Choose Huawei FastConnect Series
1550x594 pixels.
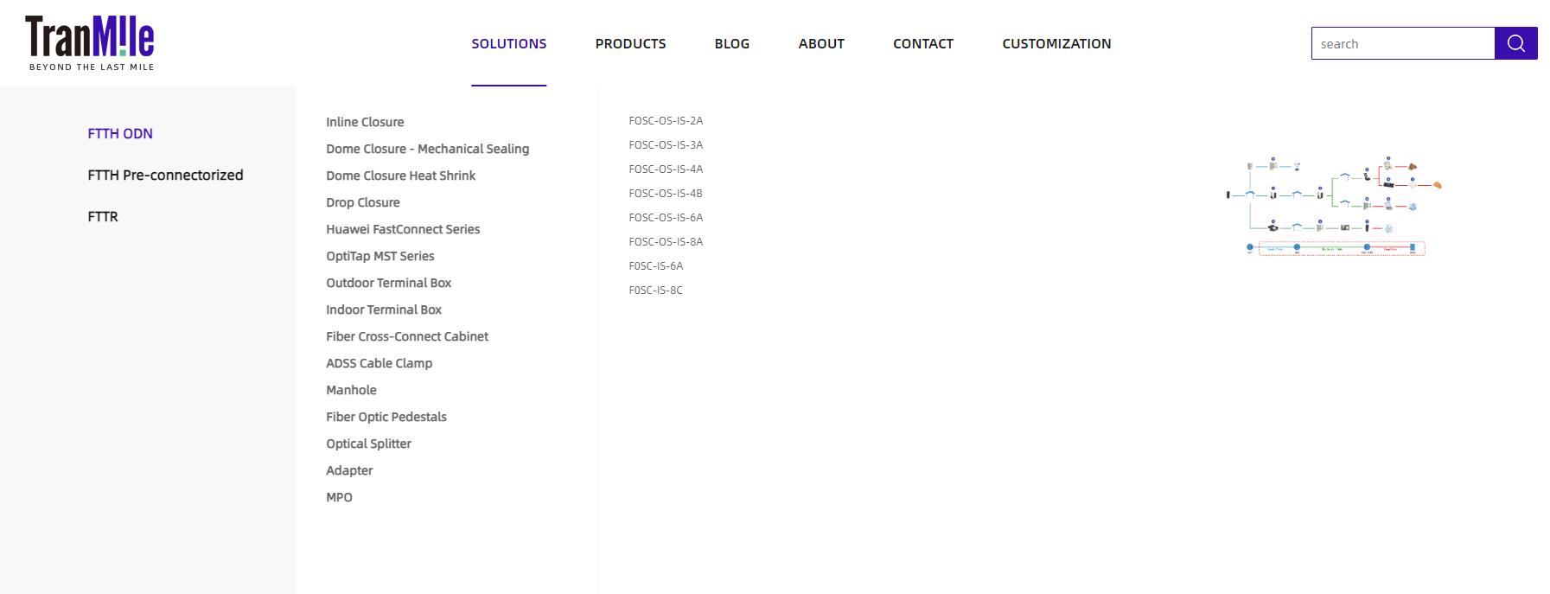[403, 229]
